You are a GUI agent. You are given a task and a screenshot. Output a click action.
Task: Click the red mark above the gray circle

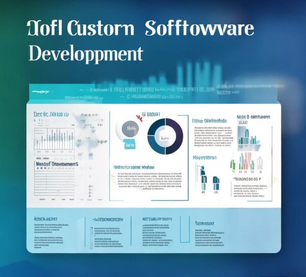click(x=139, y=118)
